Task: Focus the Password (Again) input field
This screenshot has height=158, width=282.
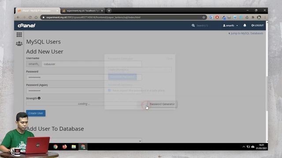Action: (84, 91)
